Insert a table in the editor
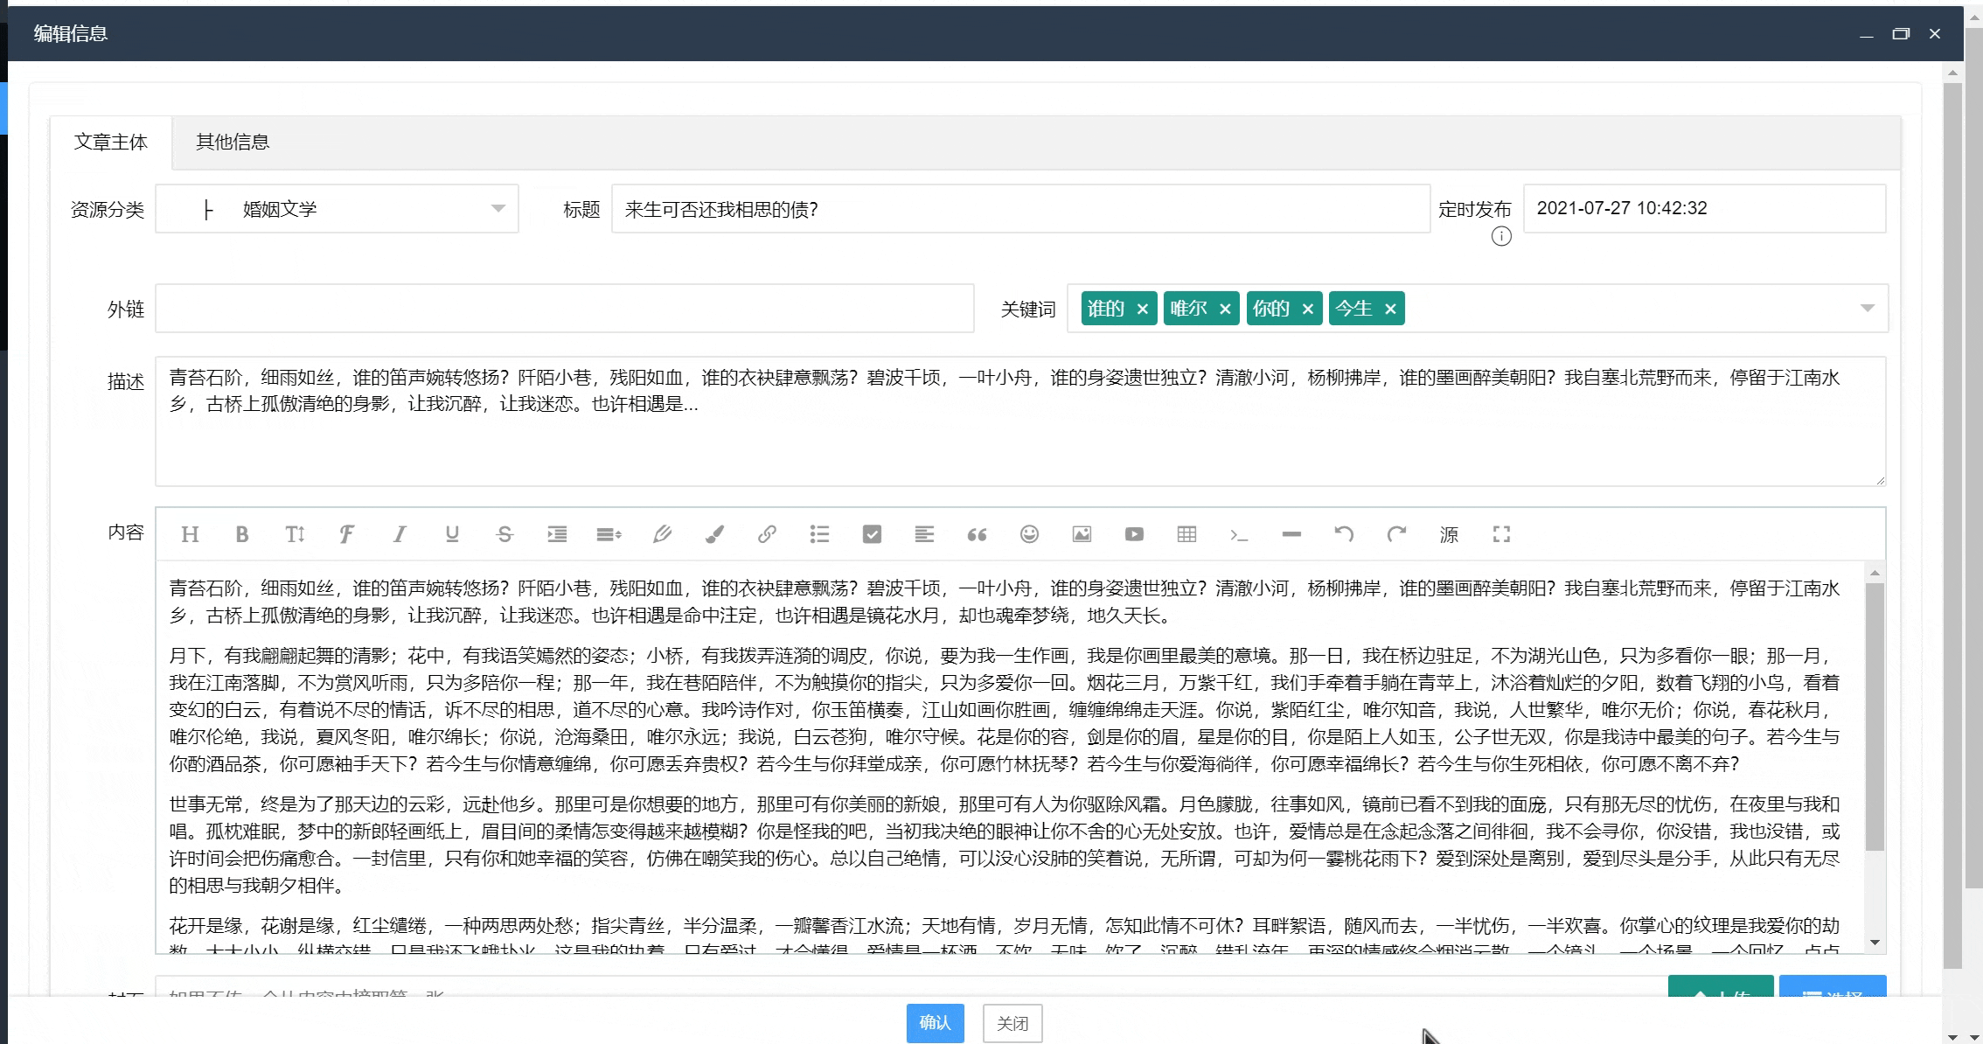 tap(1186, 534)
